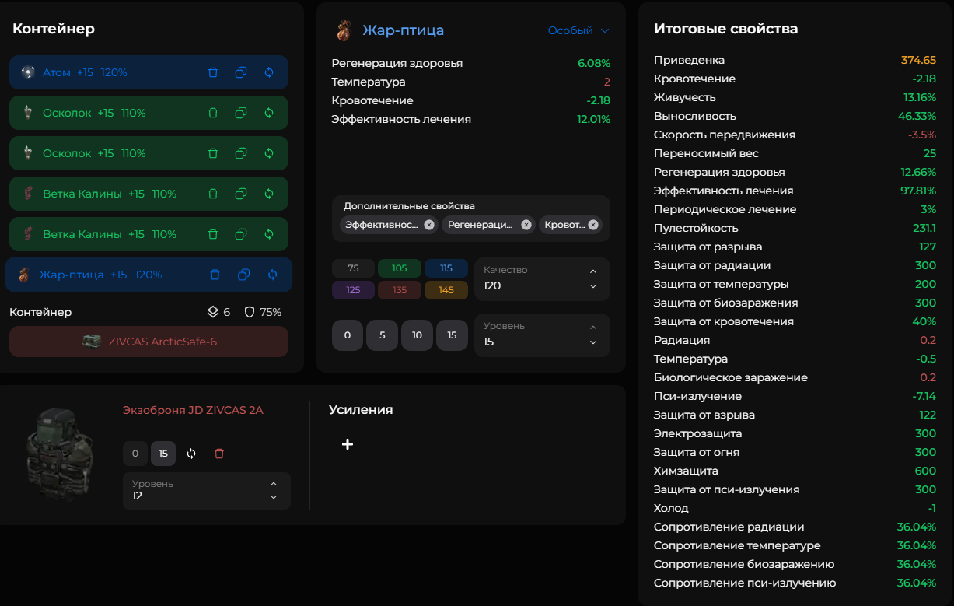
Task: Duplicate the Атом artifact row
Action: pos(241,72)
